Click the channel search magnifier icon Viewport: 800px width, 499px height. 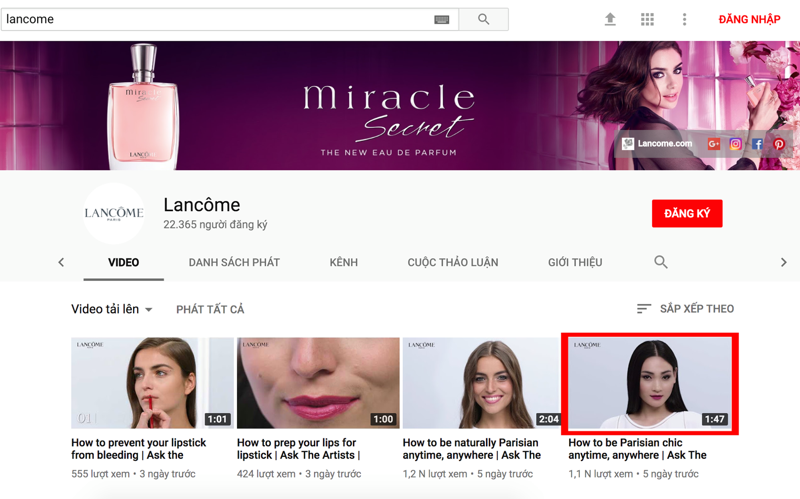pos(661,262)
